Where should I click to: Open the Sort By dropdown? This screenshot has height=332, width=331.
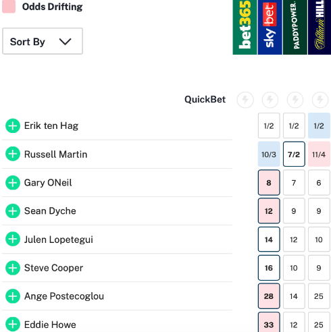tap(43, 41)
